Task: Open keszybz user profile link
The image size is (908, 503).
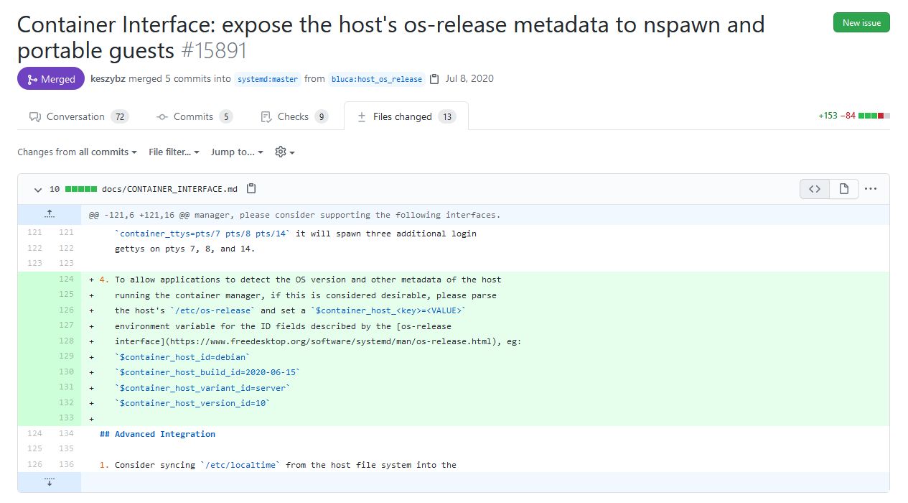Action: [x=108, y=79]
